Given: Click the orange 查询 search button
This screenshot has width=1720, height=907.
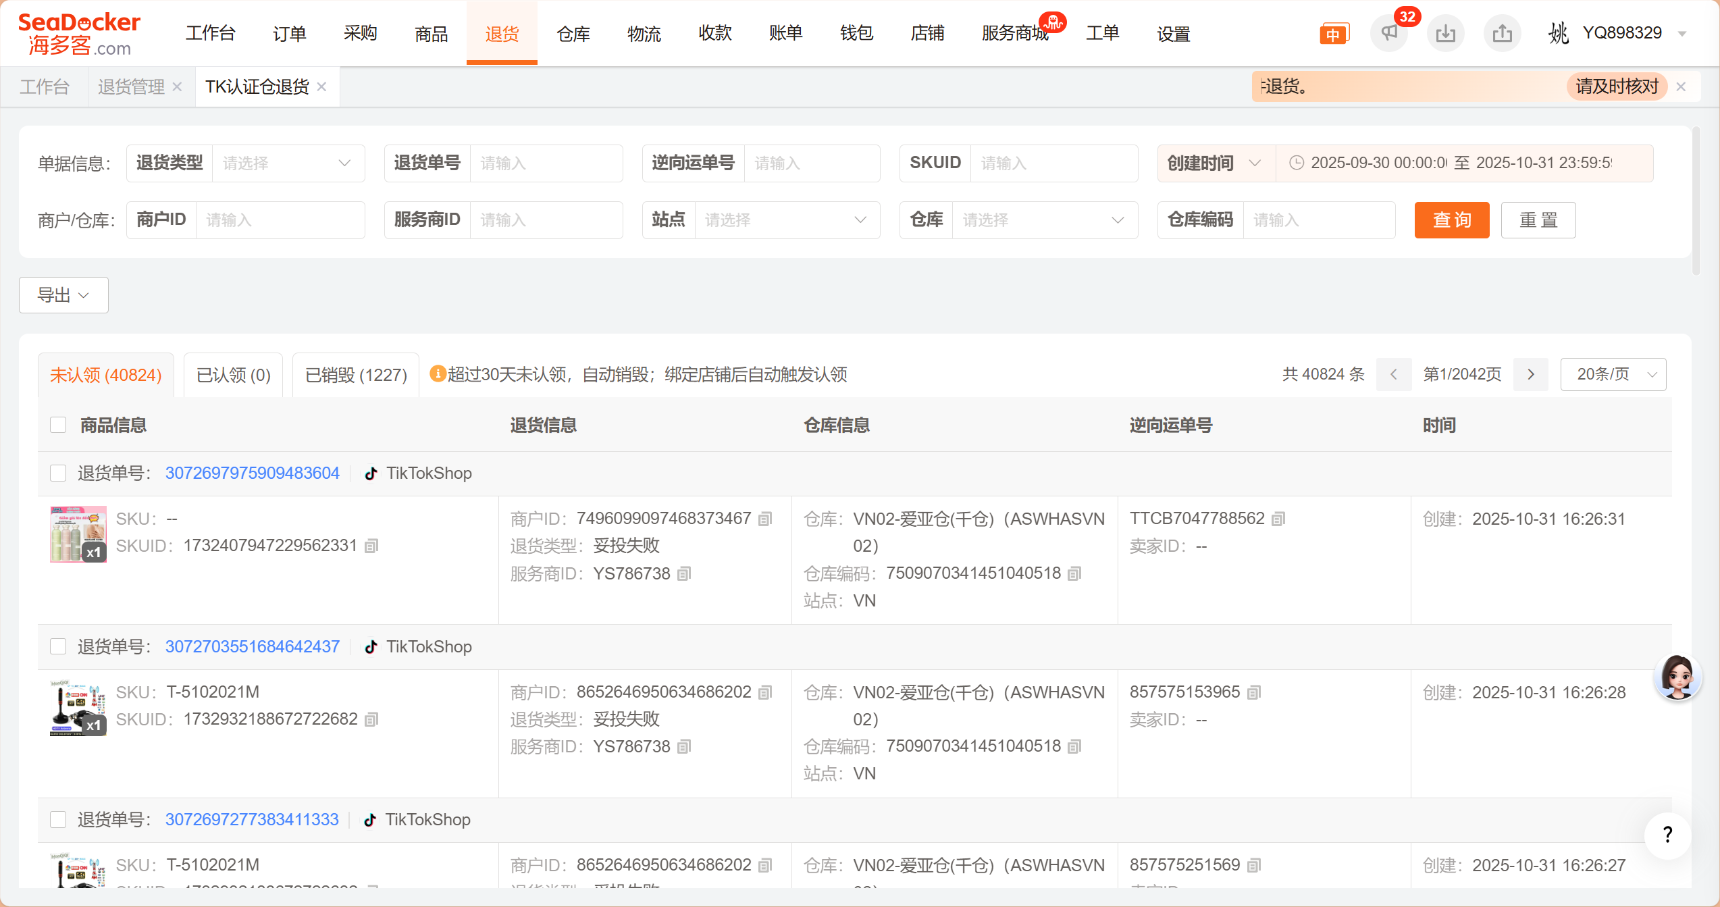Looking at the screenshot, I should pos(1451,220).
